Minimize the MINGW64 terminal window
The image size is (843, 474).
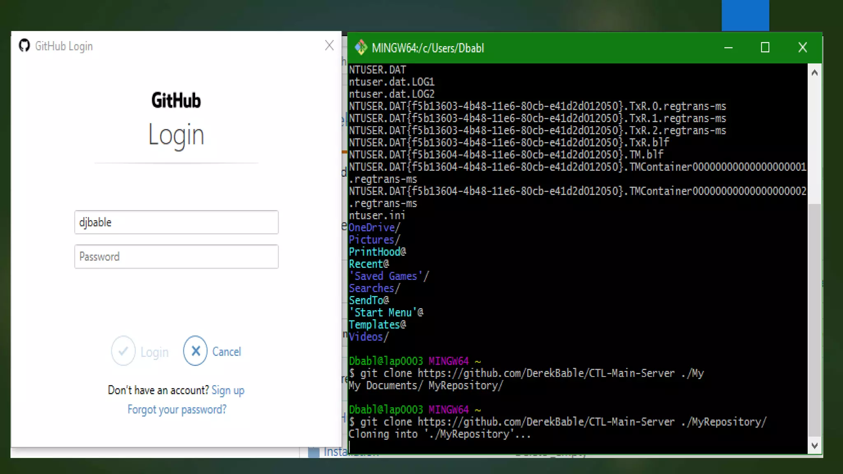tap(728, 48)
